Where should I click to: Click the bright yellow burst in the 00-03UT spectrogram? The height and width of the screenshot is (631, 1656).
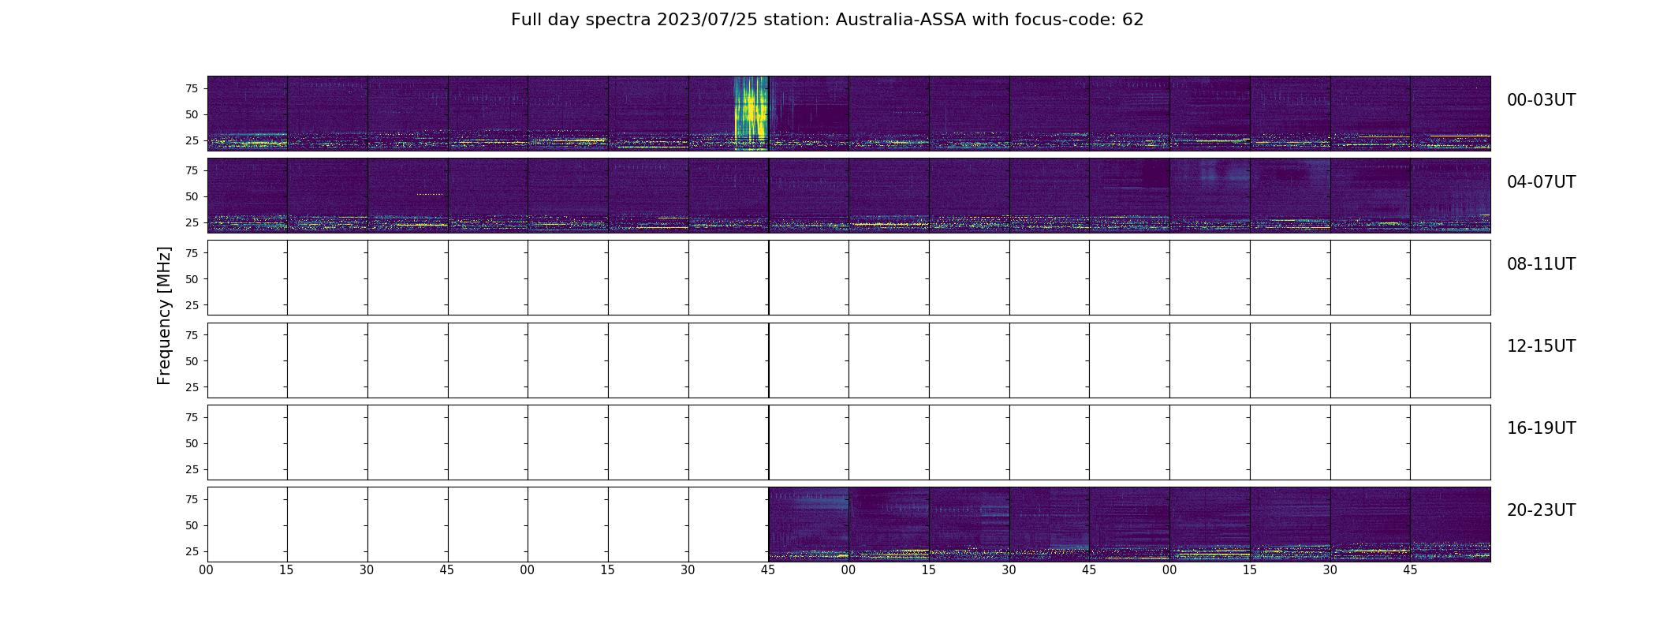click(x=751, y=113)
